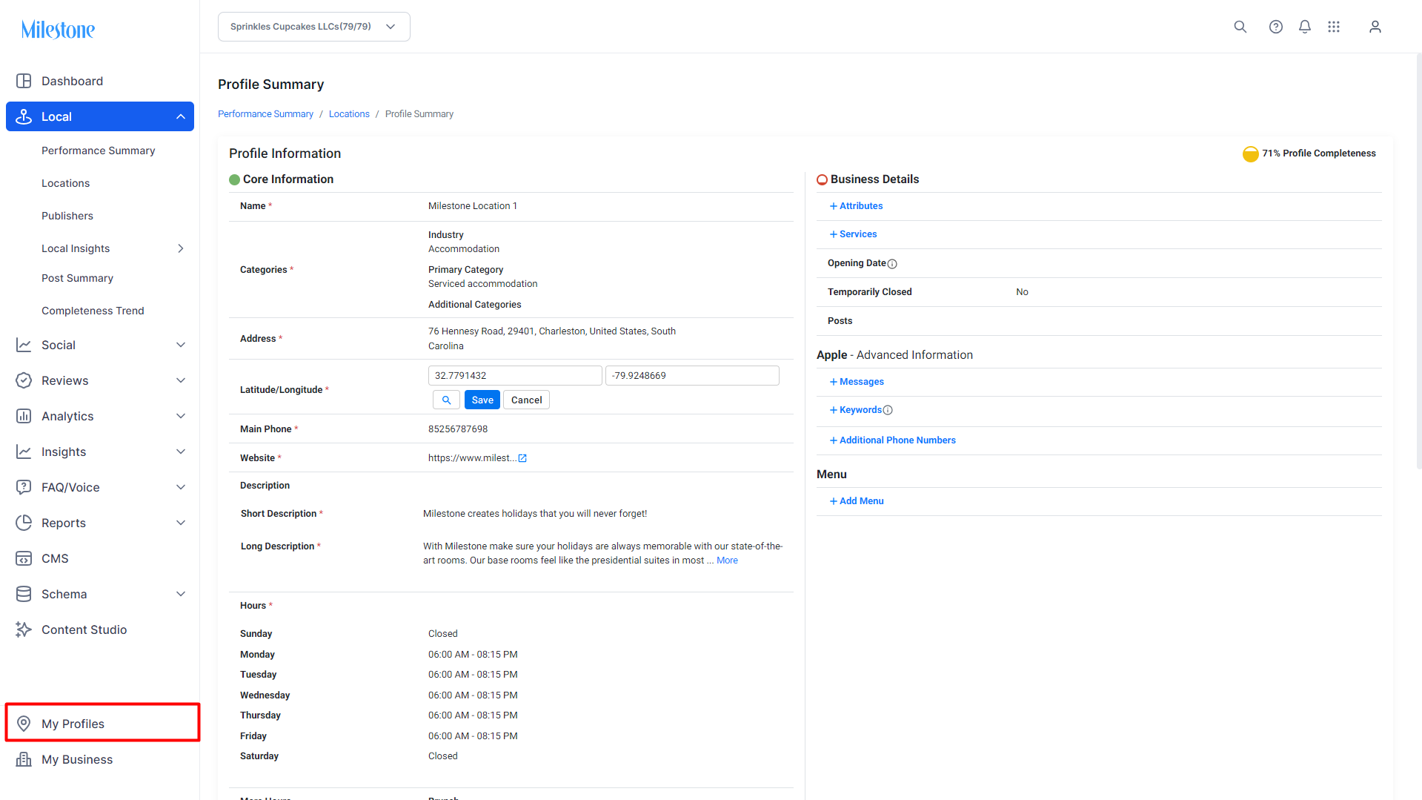
Task: Click the Reports pie-chart icon
Action: tap(24, 523)
